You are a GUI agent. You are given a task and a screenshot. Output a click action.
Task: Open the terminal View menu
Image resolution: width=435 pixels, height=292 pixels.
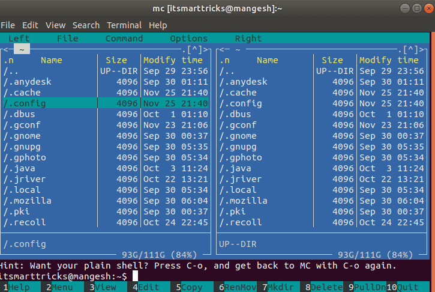click(55, 25)
